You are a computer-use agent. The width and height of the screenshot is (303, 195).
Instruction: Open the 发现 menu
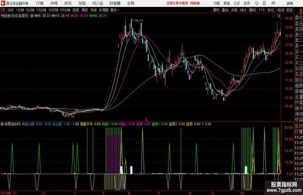tap(82, 3)
